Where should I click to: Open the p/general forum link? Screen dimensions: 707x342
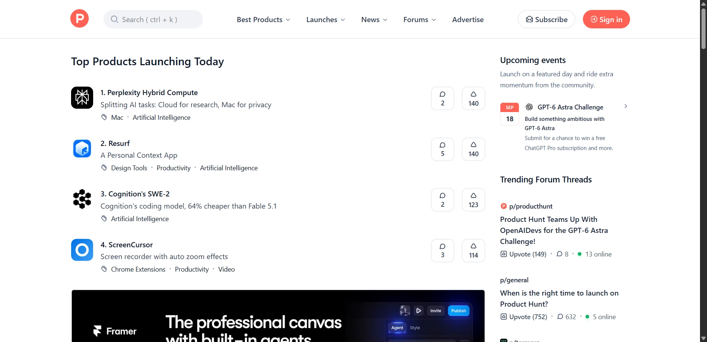click(x=514, y=280)
